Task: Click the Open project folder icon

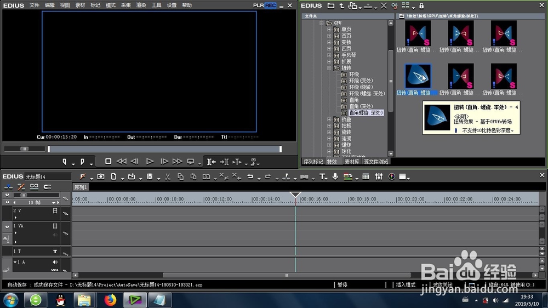Action: pyautogui.click(x=132, y=177)
